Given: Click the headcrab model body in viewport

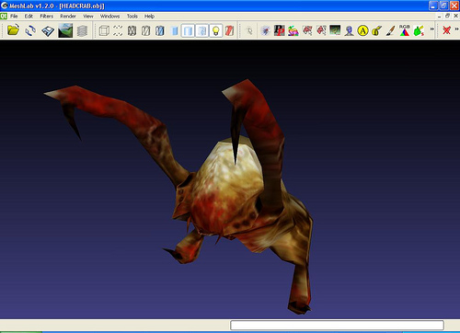Looking at the screenshot, I should 227,190.
